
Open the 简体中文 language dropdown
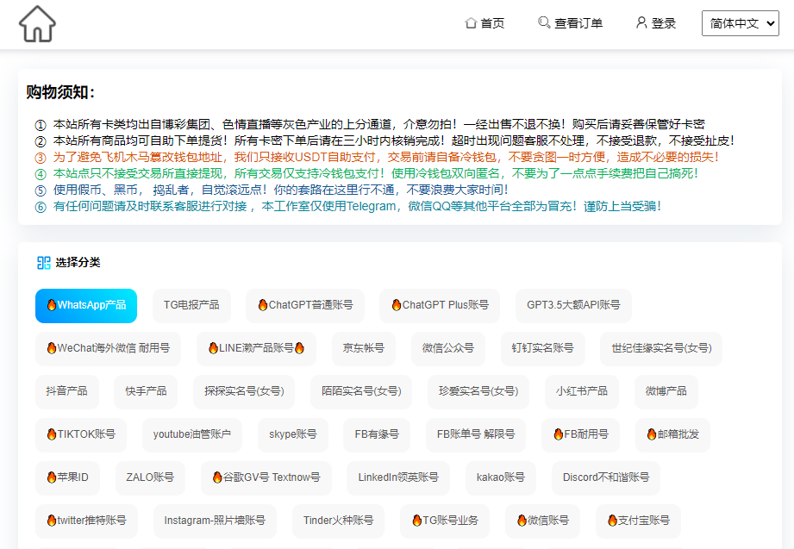coord(740,23)
